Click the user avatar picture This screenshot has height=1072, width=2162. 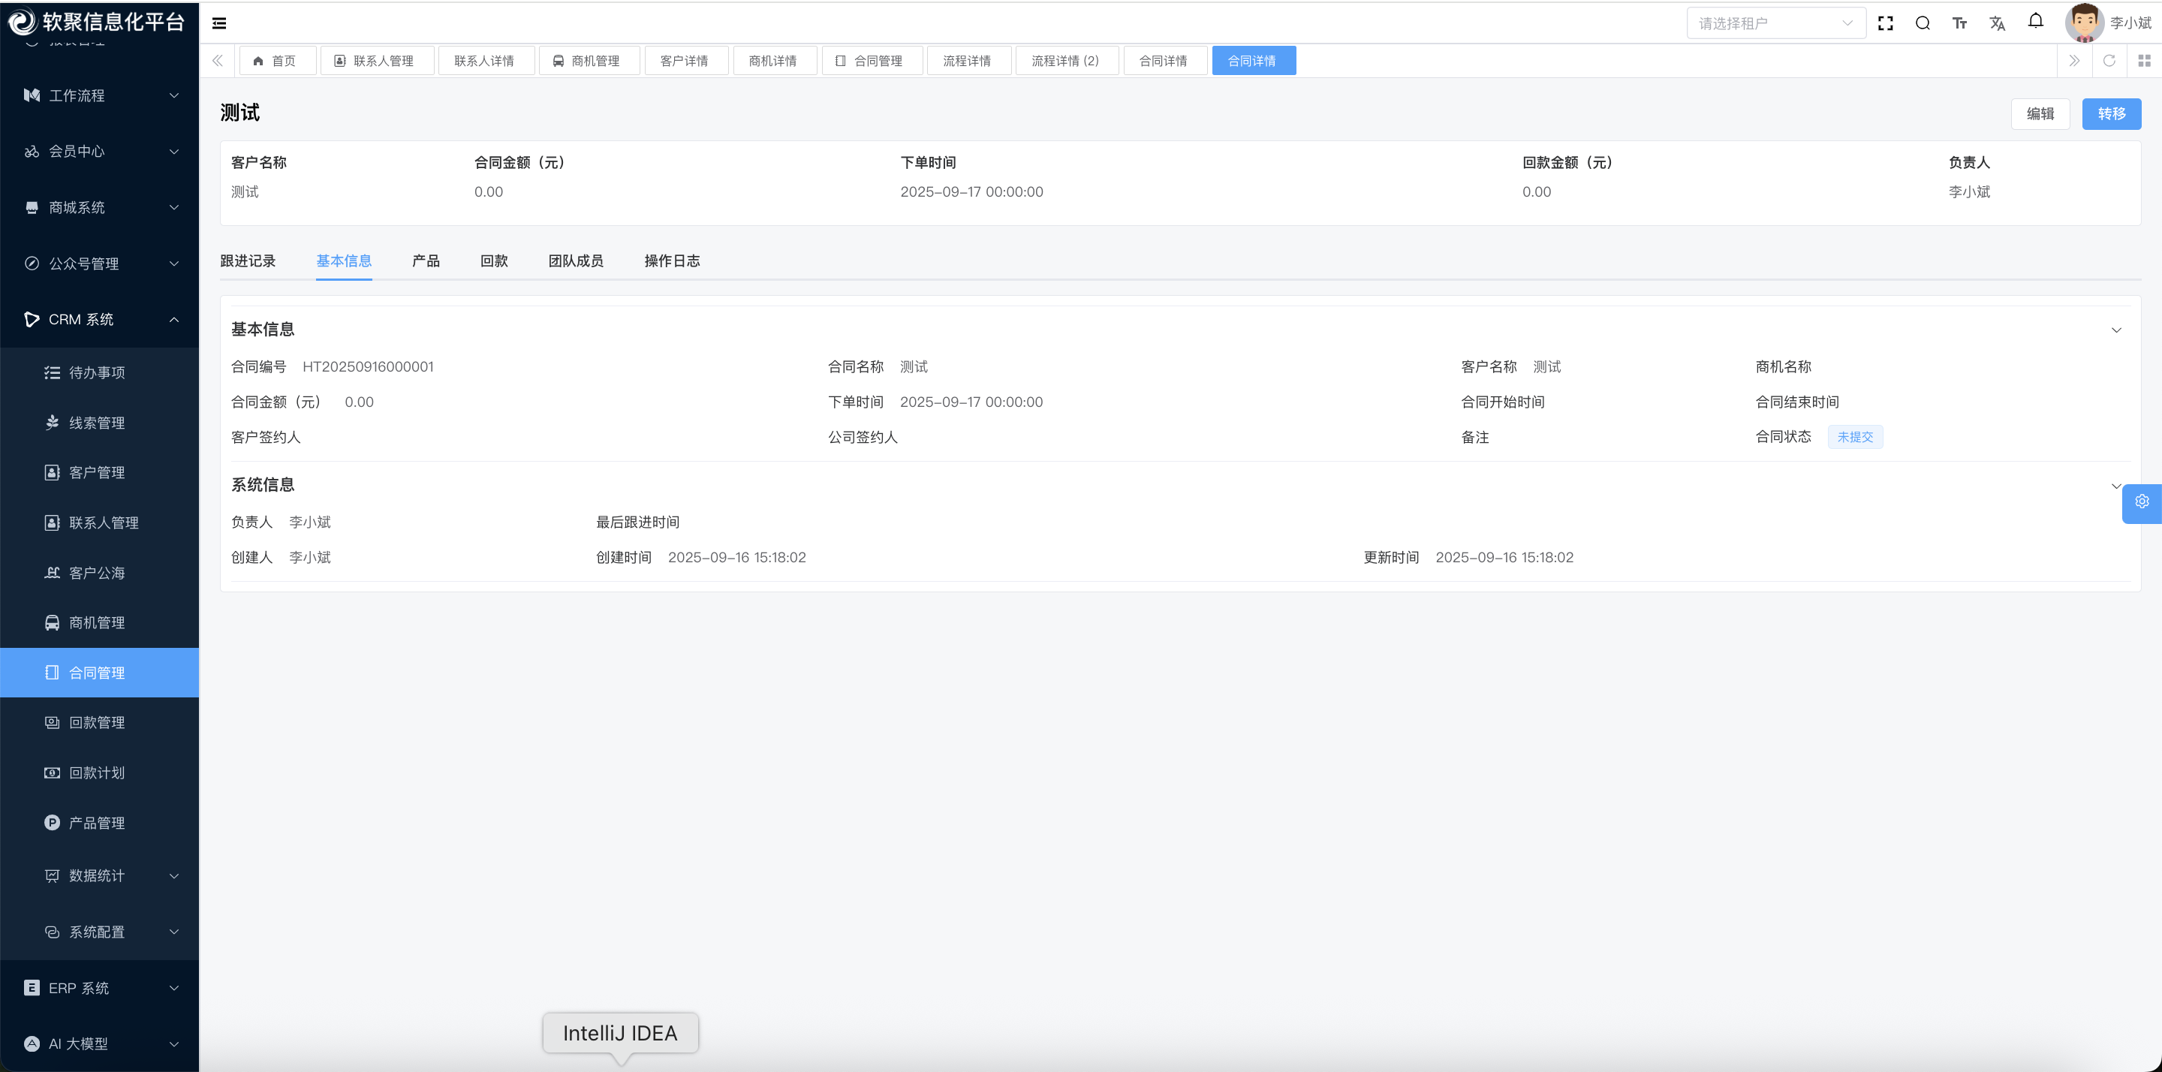[2084, 23]
